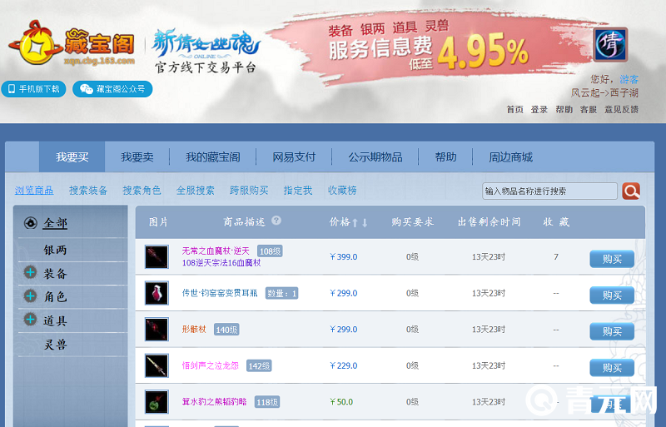Buy the 悟剑声之泣龙怨 item
The image size is (666, 427).
612,368
